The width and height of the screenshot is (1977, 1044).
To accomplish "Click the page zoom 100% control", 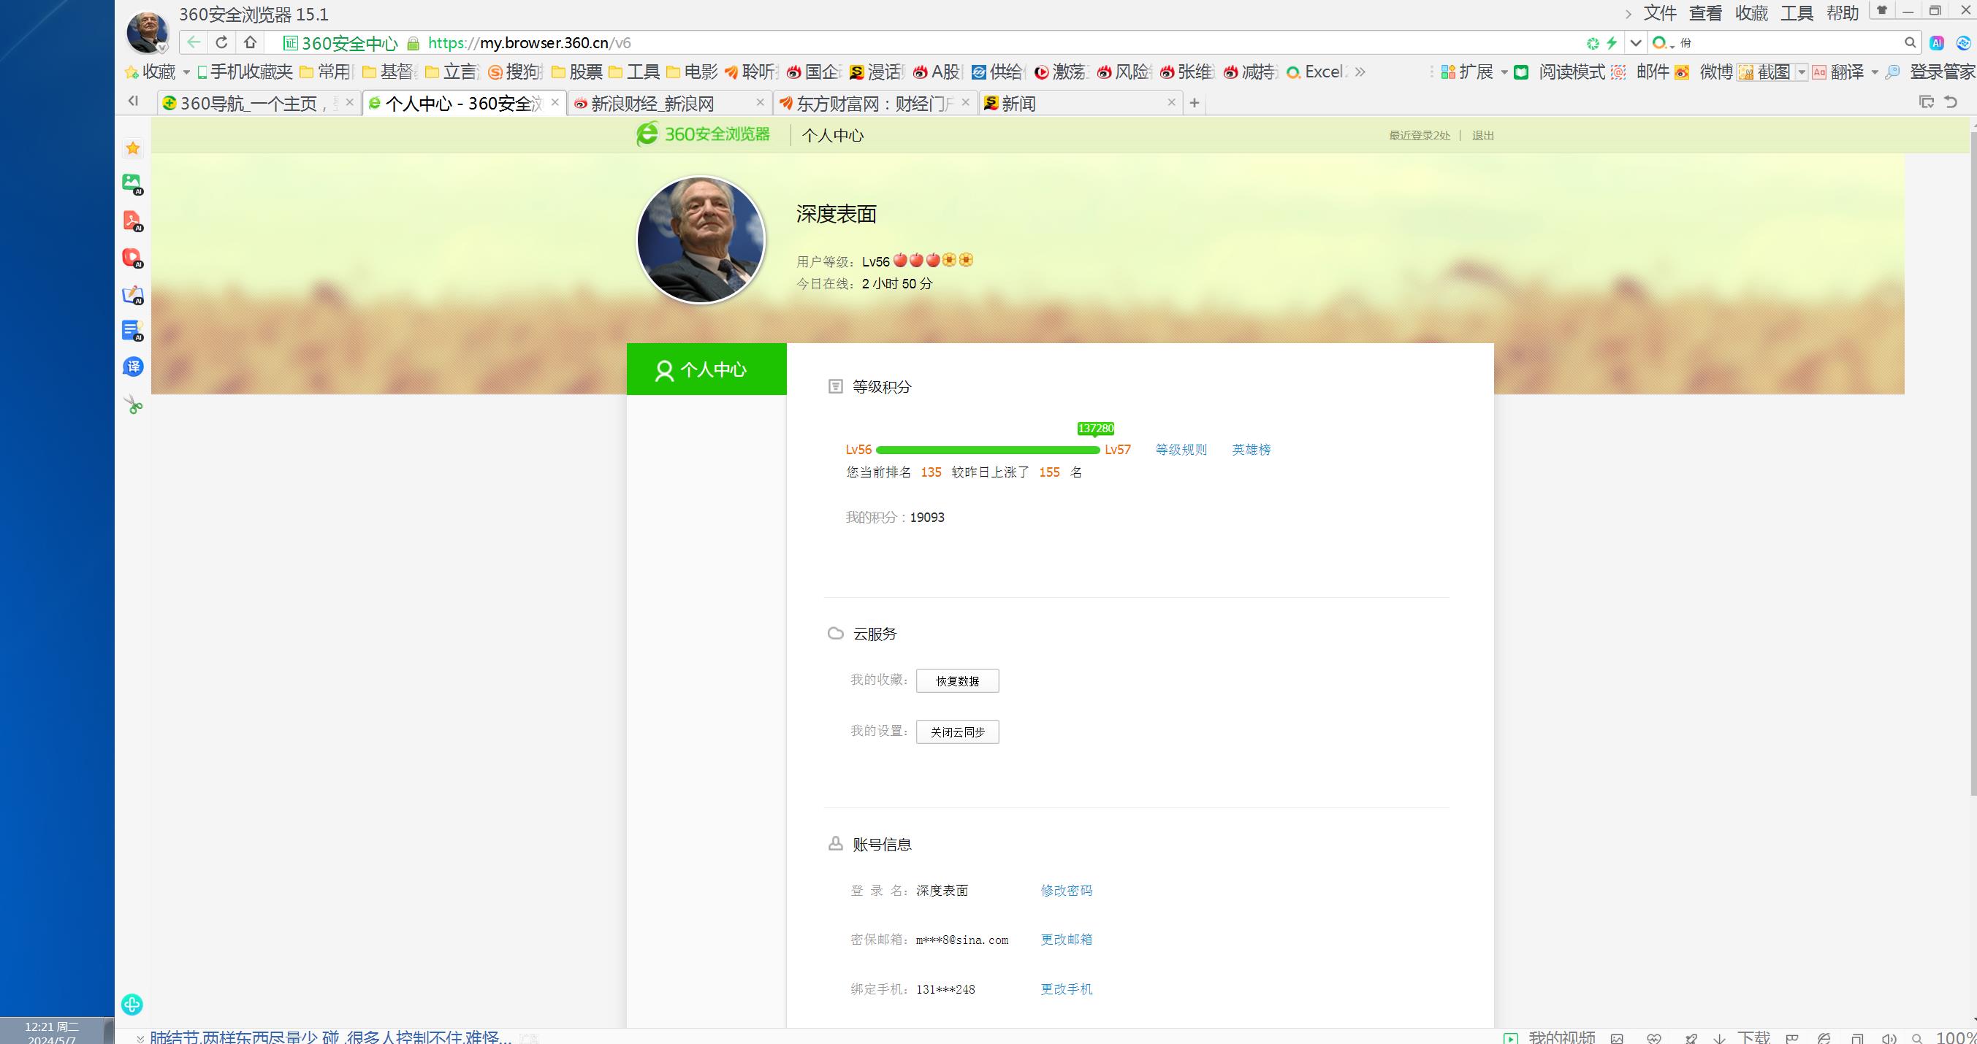I will pos(1956,1038).
